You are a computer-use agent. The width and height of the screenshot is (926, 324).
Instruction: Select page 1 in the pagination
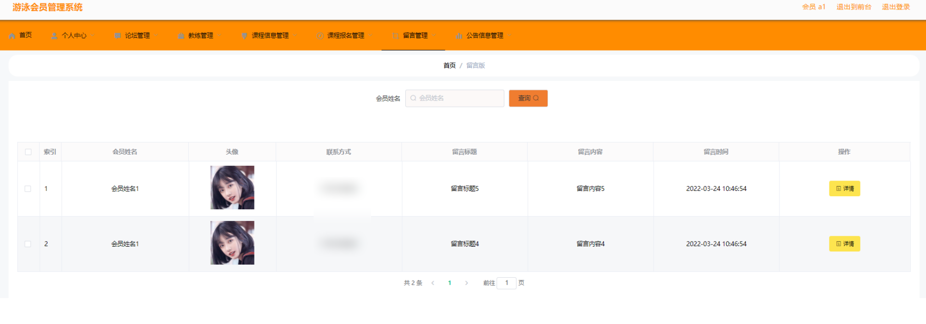click(450, 283)
